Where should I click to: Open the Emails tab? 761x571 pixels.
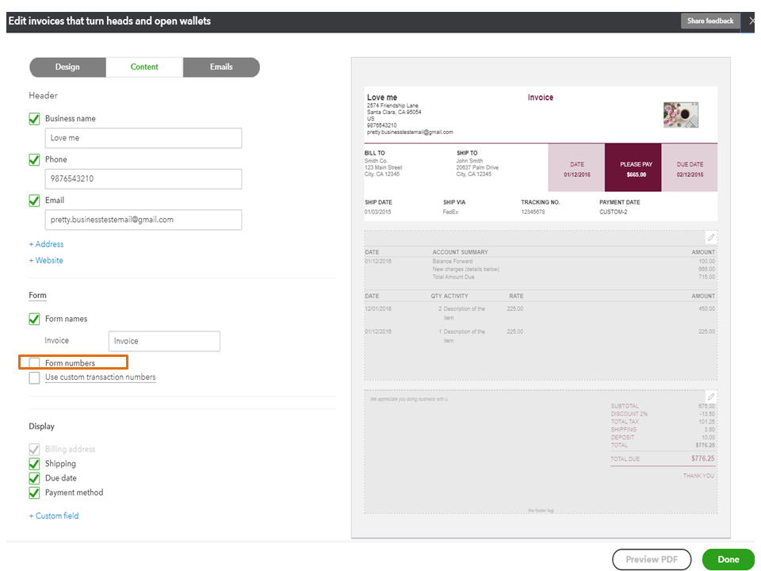pos(221,67)
